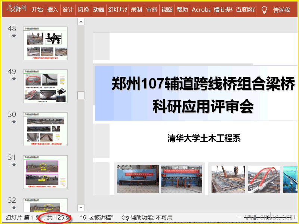299x224 pixels.
Task: Select the crane lifting girder photo
Action: click(x=228, y=179)
